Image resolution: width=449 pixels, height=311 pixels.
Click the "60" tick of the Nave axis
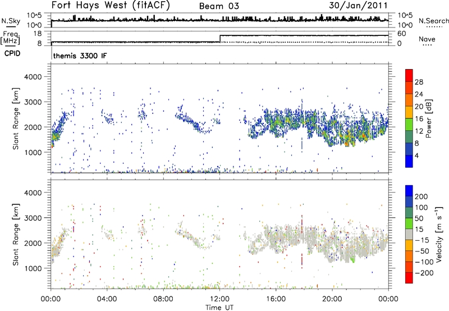click(402, 34)
